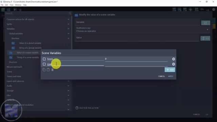Click Apply in the Scene Variables dialog
This screenshot has height=122, width=217.
pos(171,76)
